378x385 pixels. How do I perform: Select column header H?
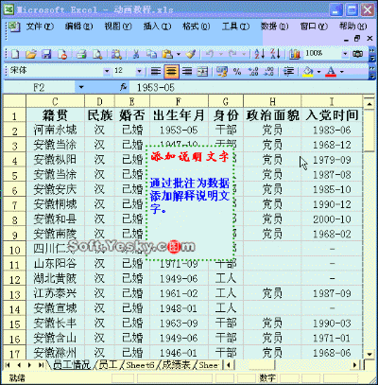(x=272, y=101)
